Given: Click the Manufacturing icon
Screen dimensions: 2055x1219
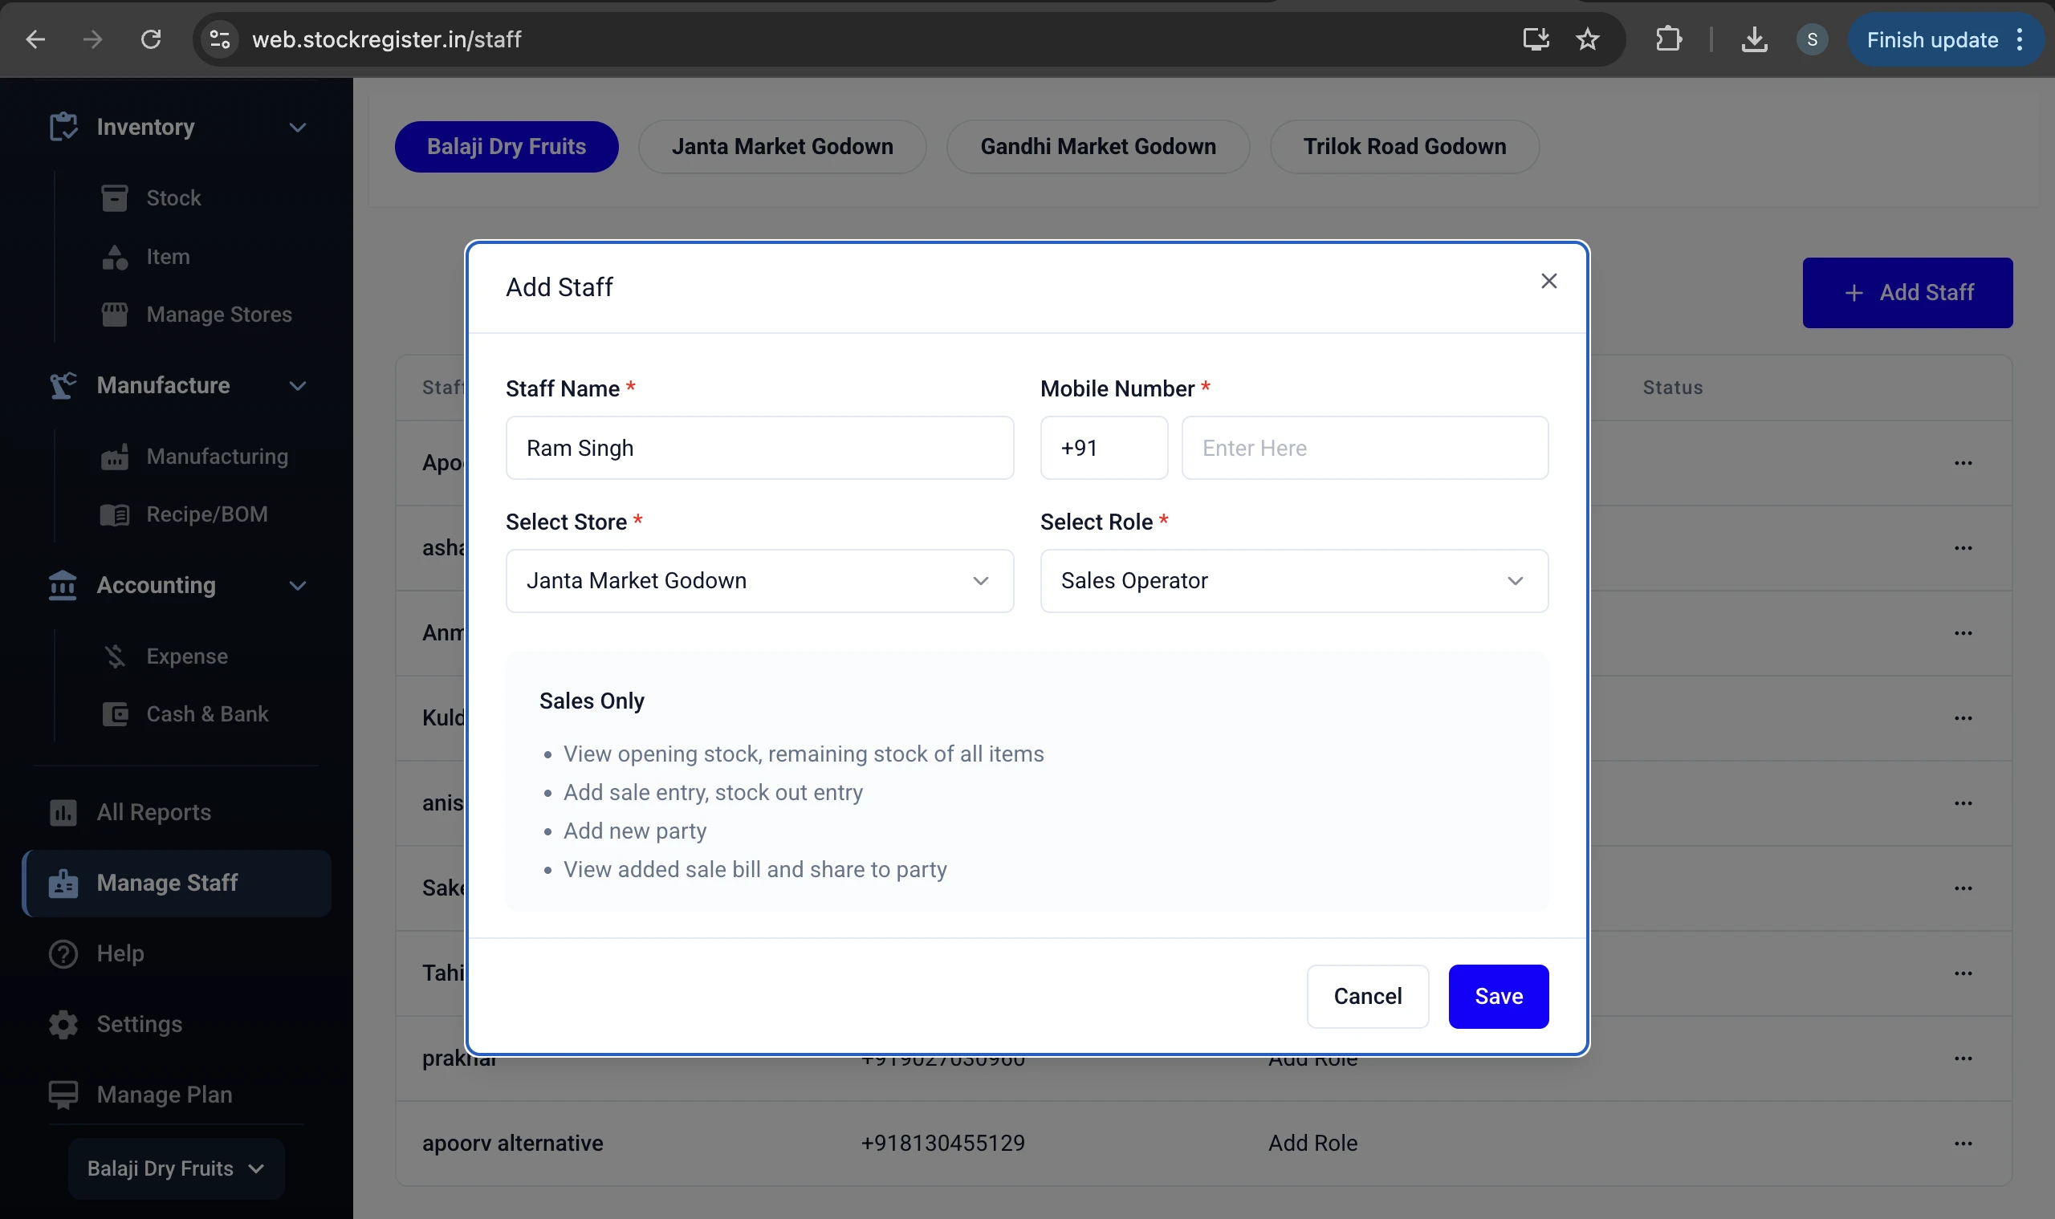Looking at the screenshot, I should coord(116,457).
